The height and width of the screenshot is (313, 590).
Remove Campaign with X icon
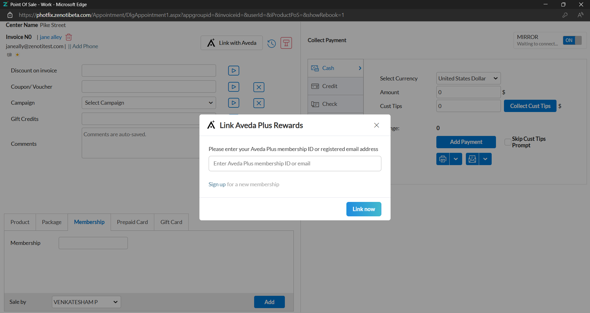click(x=259, y=103)
